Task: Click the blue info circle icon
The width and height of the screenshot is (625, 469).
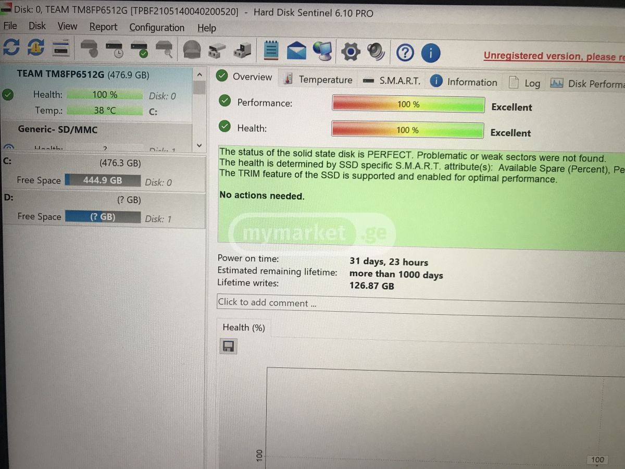Action: point(431,53)
